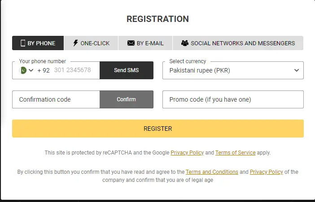Click the envelope icon for e-mail registration
Screen dimensions: 315x202
pyautogui.click(x=131, y=43)
